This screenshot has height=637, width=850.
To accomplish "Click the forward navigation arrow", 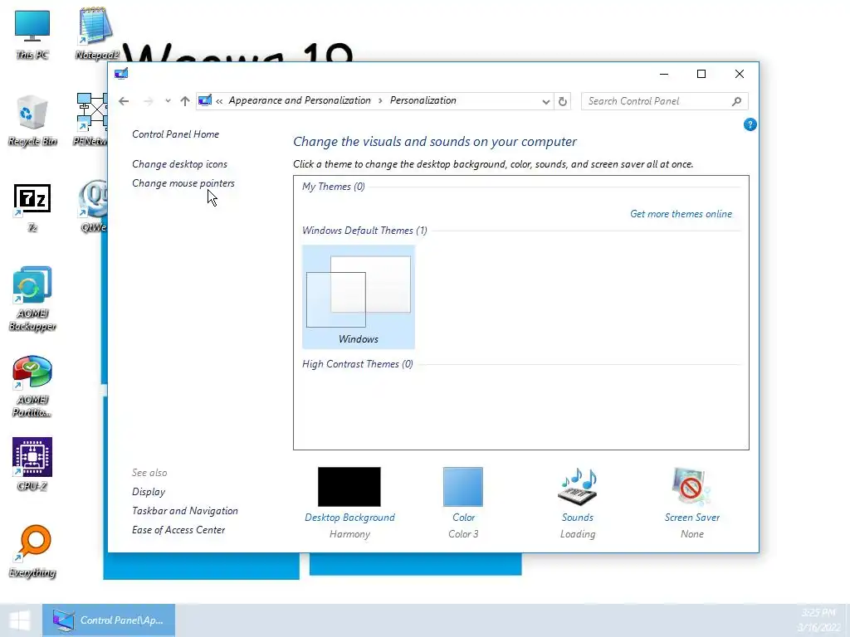I will [x=148, y=101].
